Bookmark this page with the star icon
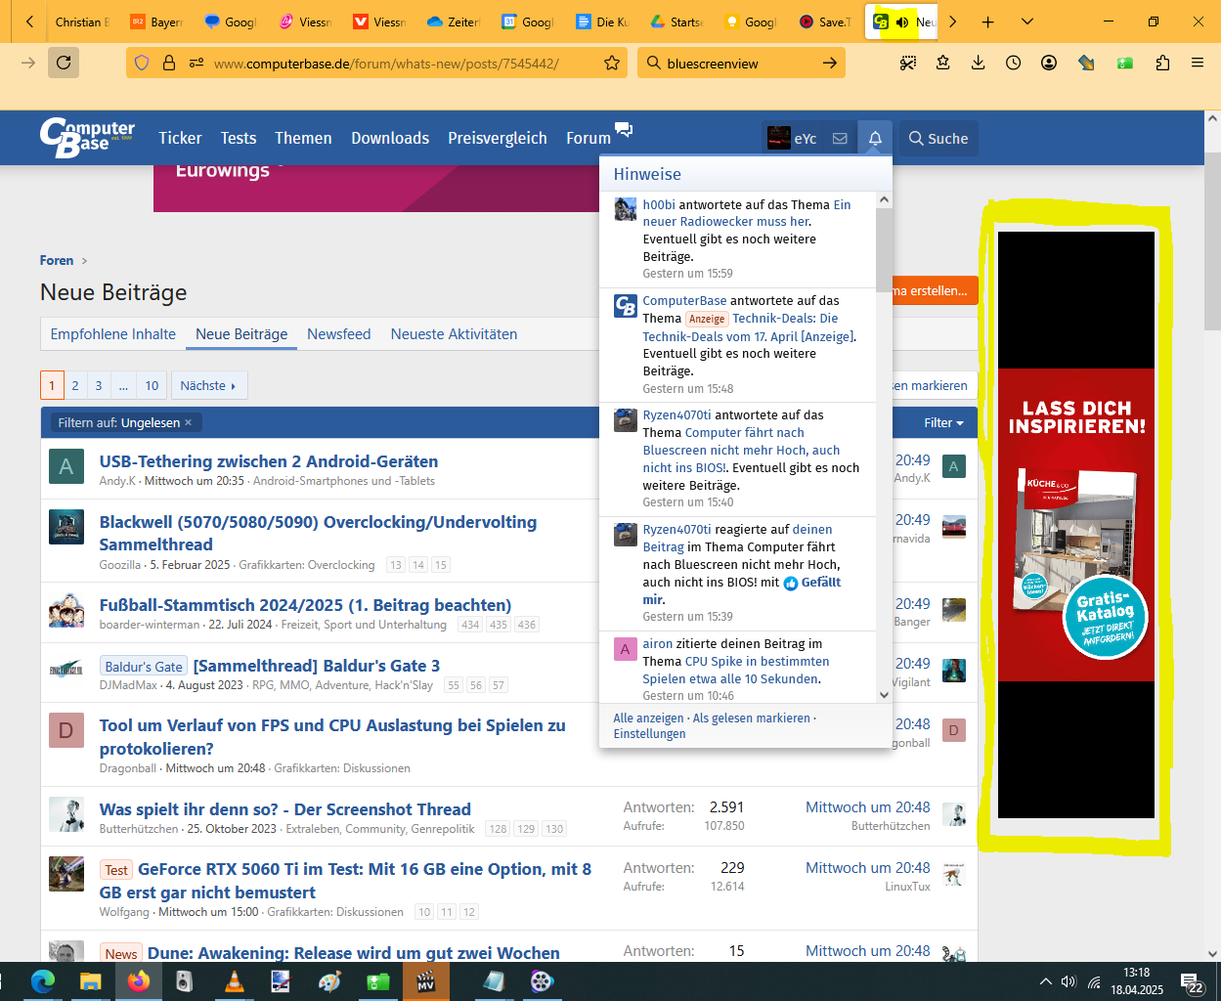This screenshot has width=1221, height=1001. (x=612, y=63)
